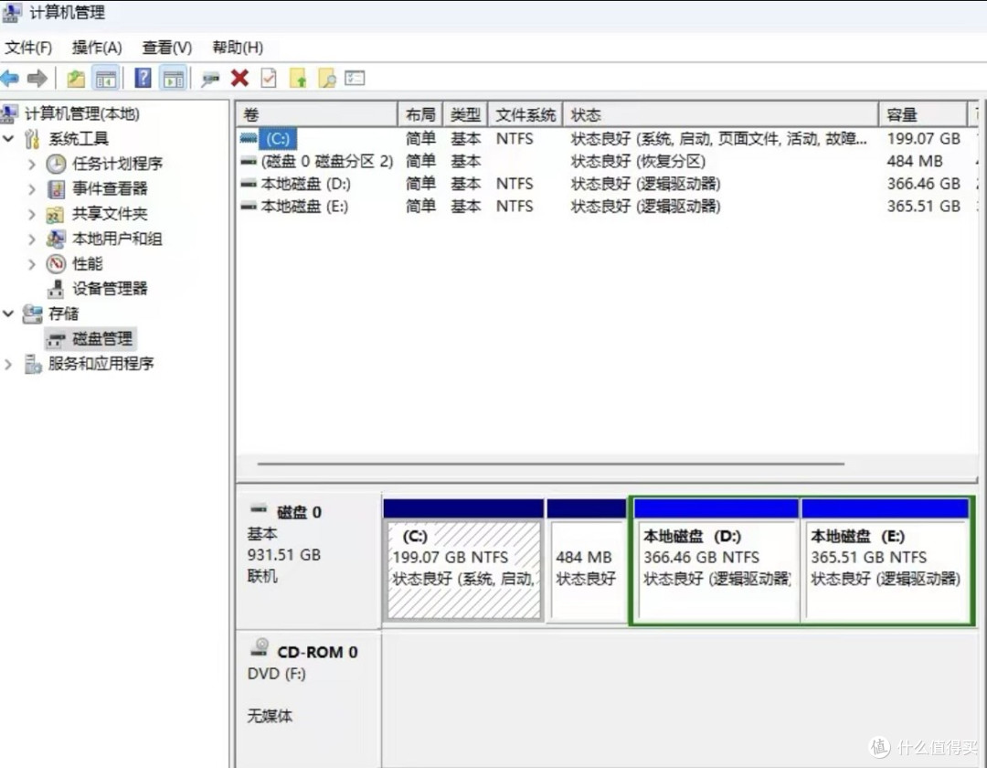The height and width of the screenshot is (768, 987).
Task: Click the 系统工具 tools icon
Action: click(x=32, y=138)
